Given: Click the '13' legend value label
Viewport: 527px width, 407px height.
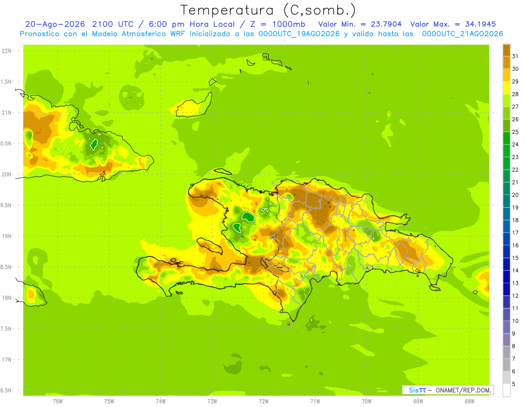Looking at the screenshot, I should 516,283.
